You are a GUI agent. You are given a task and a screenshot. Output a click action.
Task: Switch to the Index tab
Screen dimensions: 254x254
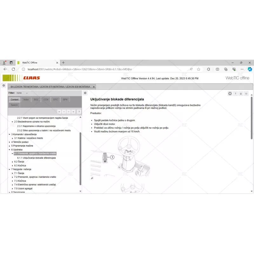pos(26,99)
